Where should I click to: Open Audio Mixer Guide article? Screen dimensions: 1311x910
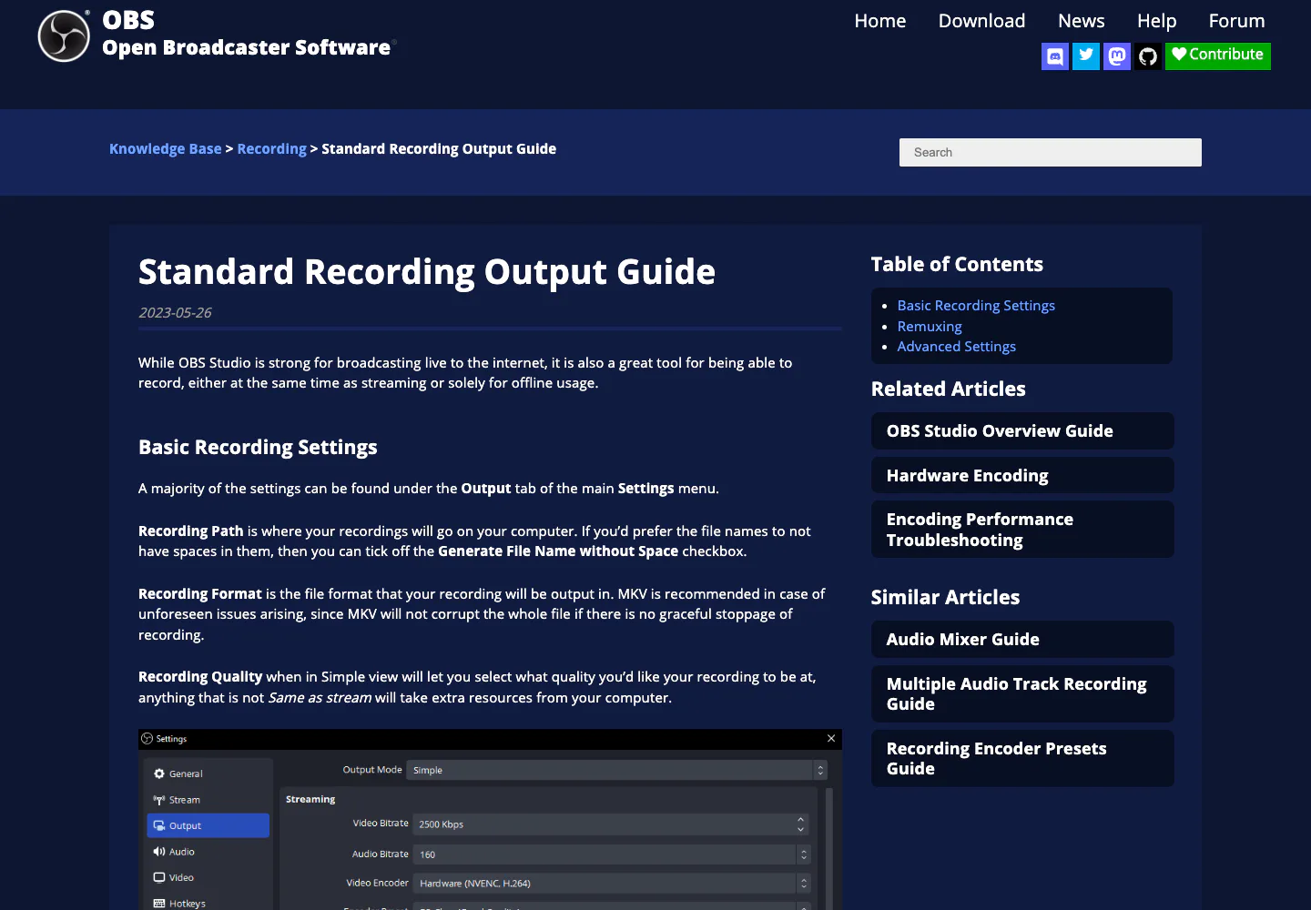[1022, 640]
